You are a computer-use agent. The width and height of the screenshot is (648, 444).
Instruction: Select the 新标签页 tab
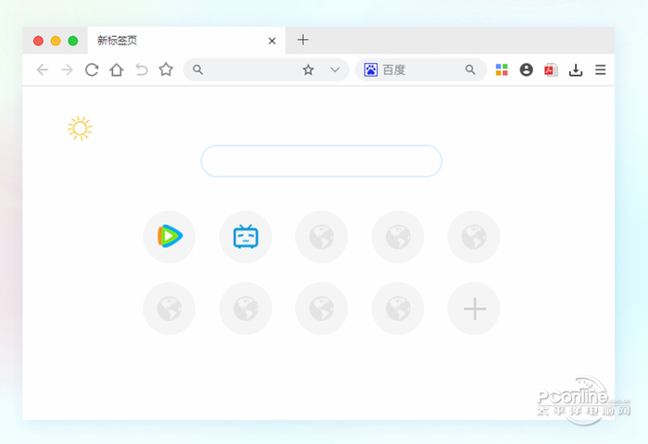[186, 41]
